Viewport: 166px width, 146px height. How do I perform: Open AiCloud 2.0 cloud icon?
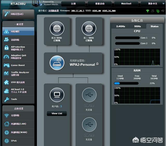pyautogui.click(x=6, y=91)
